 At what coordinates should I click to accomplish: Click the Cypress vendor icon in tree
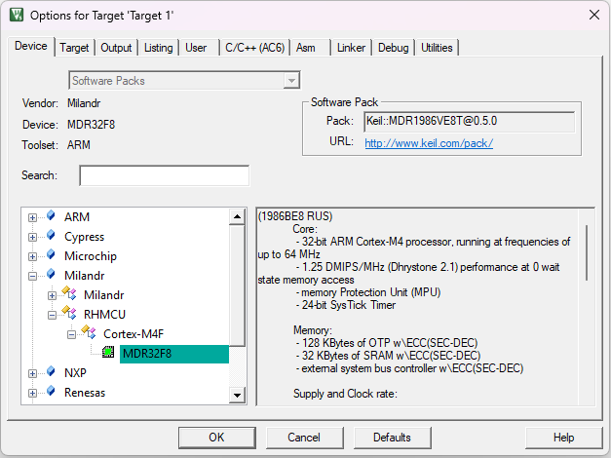coord(51,236)
